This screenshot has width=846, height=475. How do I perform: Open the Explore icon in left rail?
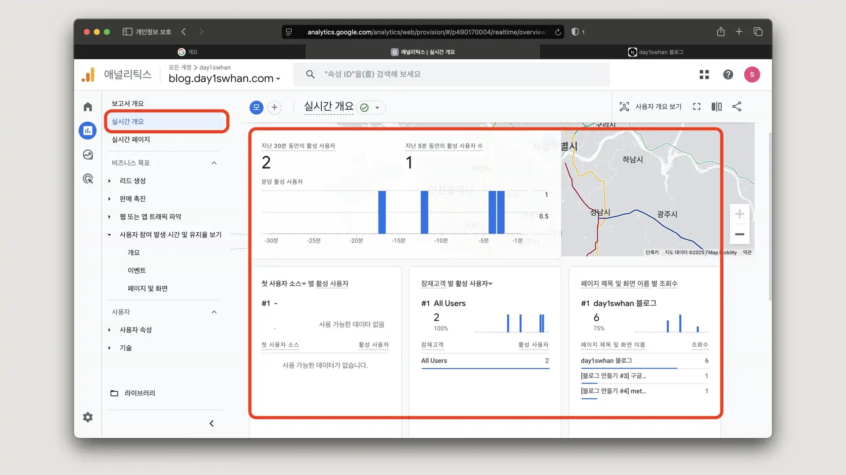point(88,154)
